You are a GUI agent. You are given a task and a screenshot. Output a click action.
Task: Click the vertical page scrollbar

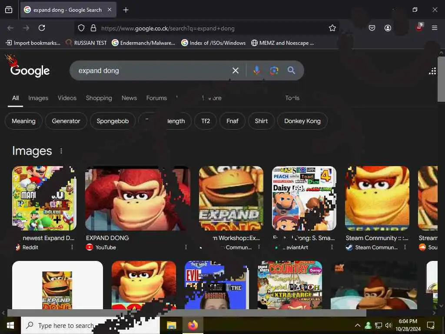click(x=442, y=79)
